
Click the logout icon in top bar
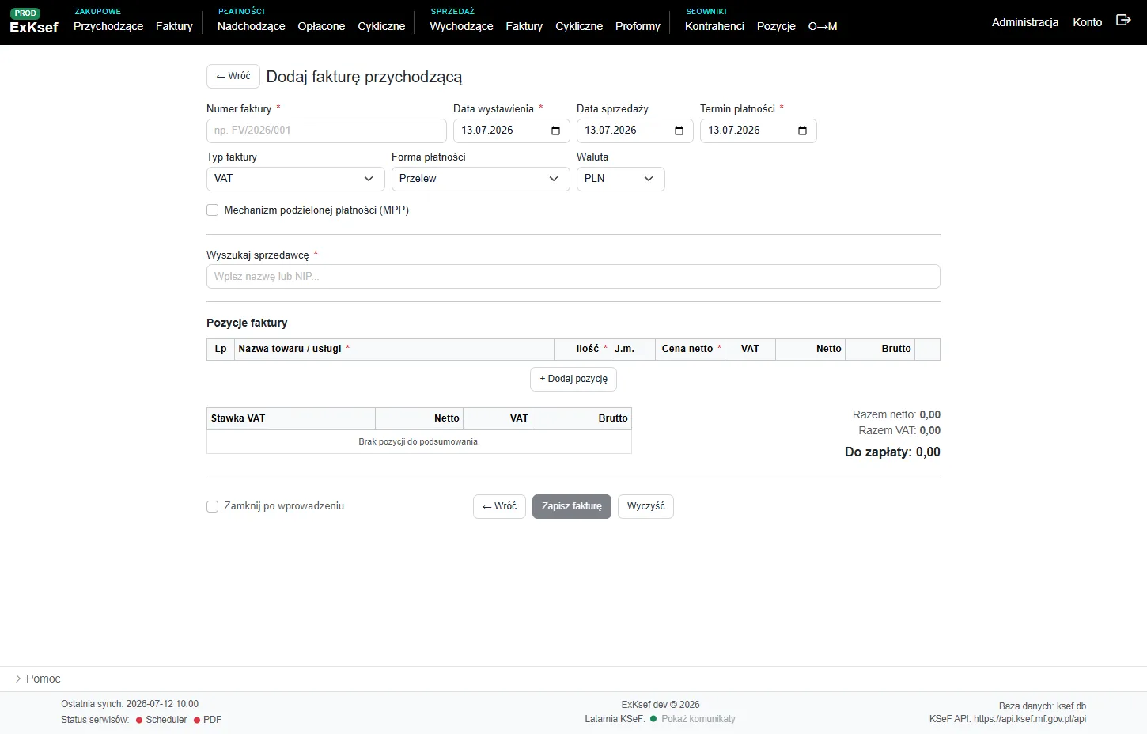(1123, 20)
